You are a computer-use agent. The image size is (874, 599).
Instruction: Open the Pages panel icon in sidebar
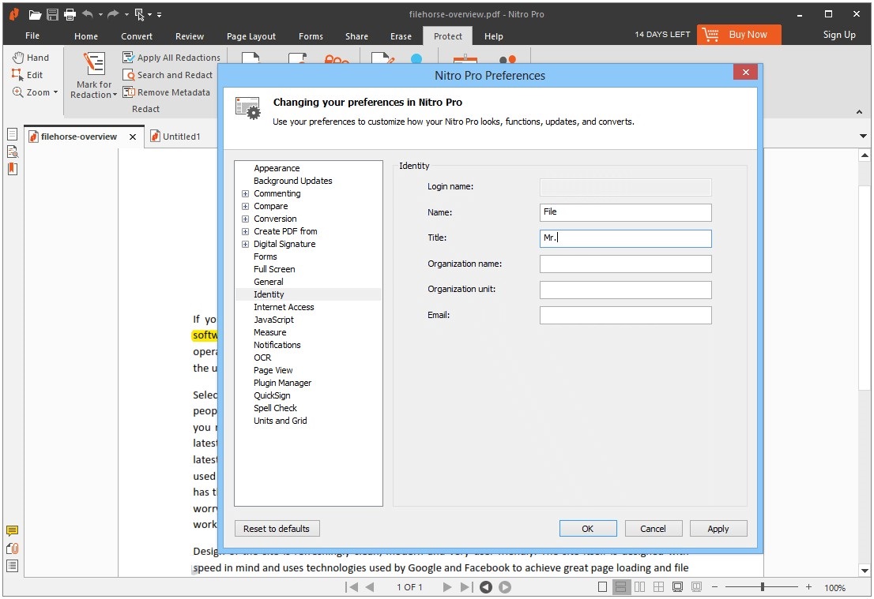click(x=13, y=134)
